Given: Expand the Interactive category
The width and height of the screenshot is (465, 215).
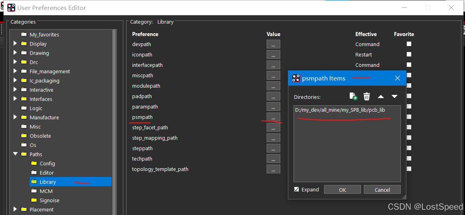Looking at the screenshot, I should point(15,90).
